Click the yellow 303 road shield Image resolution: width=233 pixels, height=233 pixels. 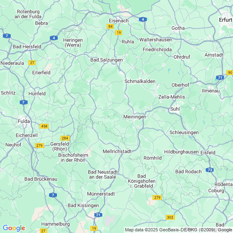170,217
